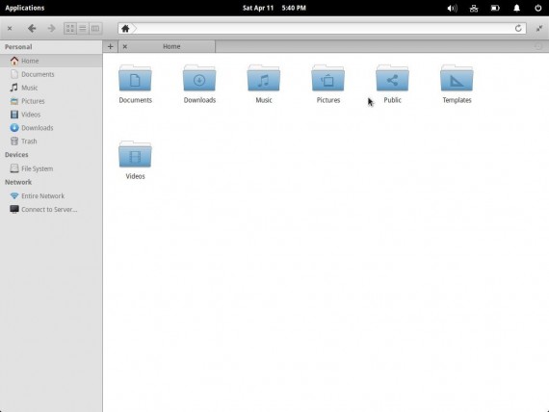Open a new tab with the plus button
This screenshot has width=549, height=412.
click(x=111, y=46)
